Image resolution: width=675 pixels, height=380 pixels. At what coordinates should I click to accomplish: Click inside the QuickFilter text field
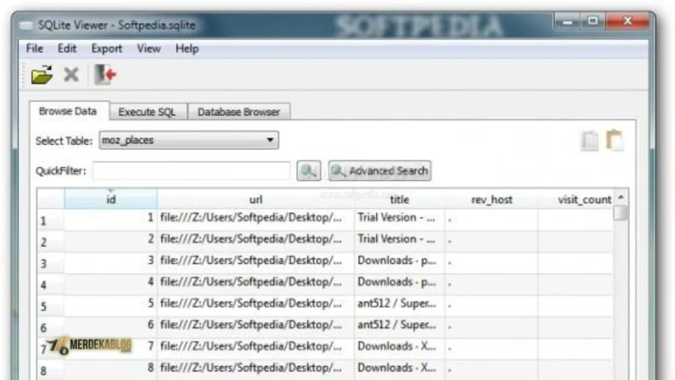point(192,171)
